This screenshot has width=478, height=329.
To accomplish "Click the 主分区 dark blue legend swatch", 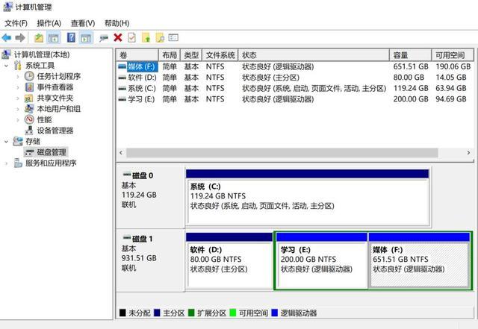I will [157, 313].
